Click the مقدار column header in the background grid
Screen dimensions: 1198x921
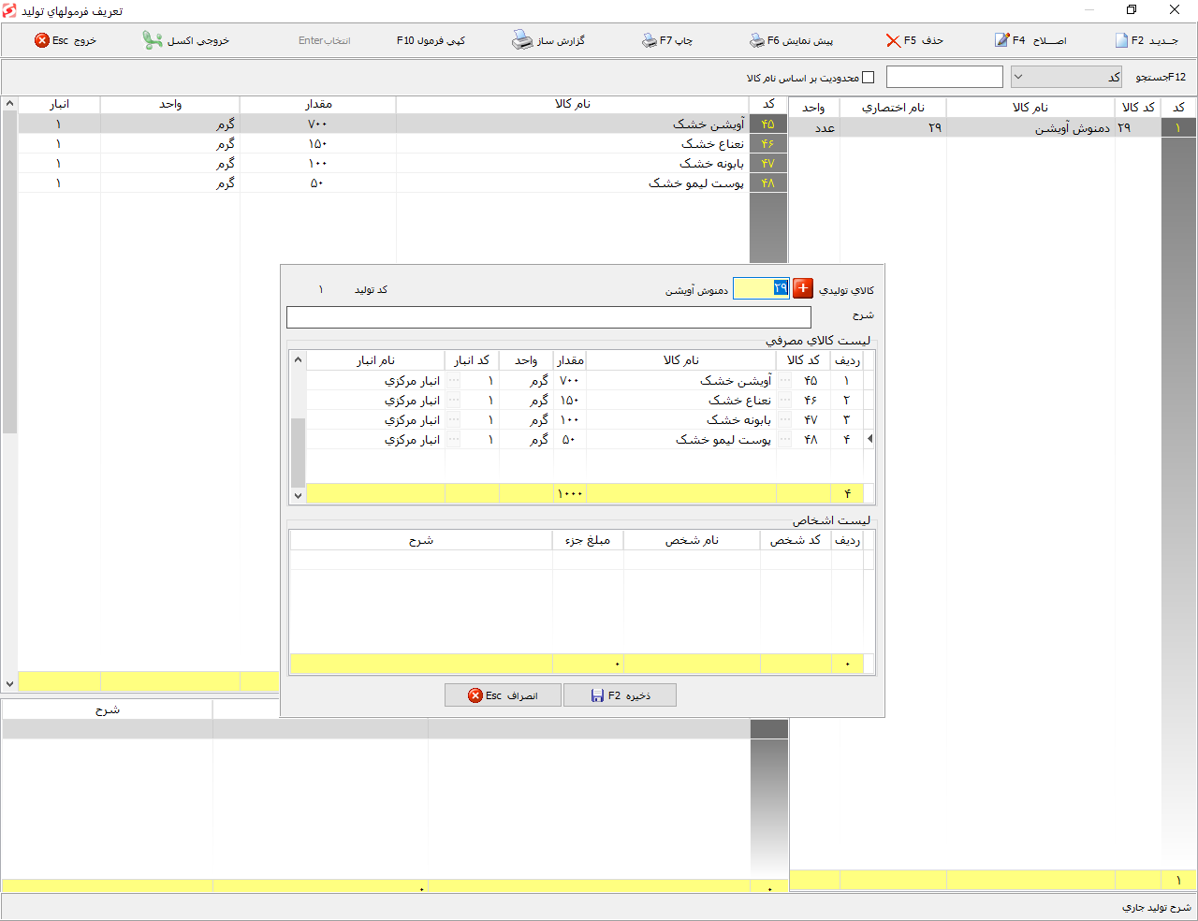pyautogui.click(x=318, y=104)
